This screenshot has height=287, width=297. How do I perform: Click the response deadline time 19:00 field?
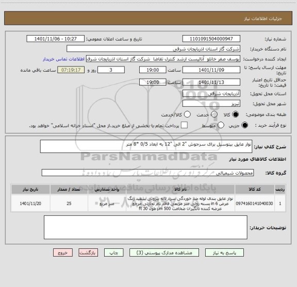click(153, 70)
